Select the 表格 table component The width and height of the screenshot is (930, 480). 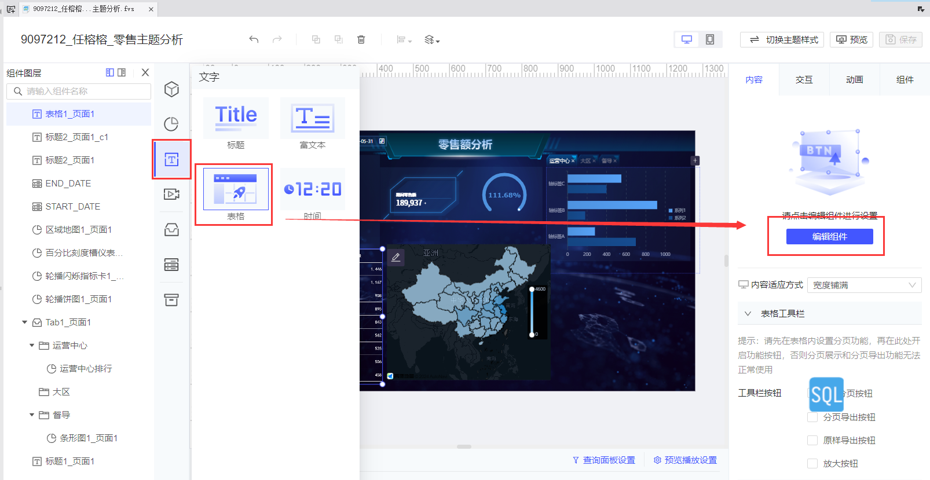point(236,195)
